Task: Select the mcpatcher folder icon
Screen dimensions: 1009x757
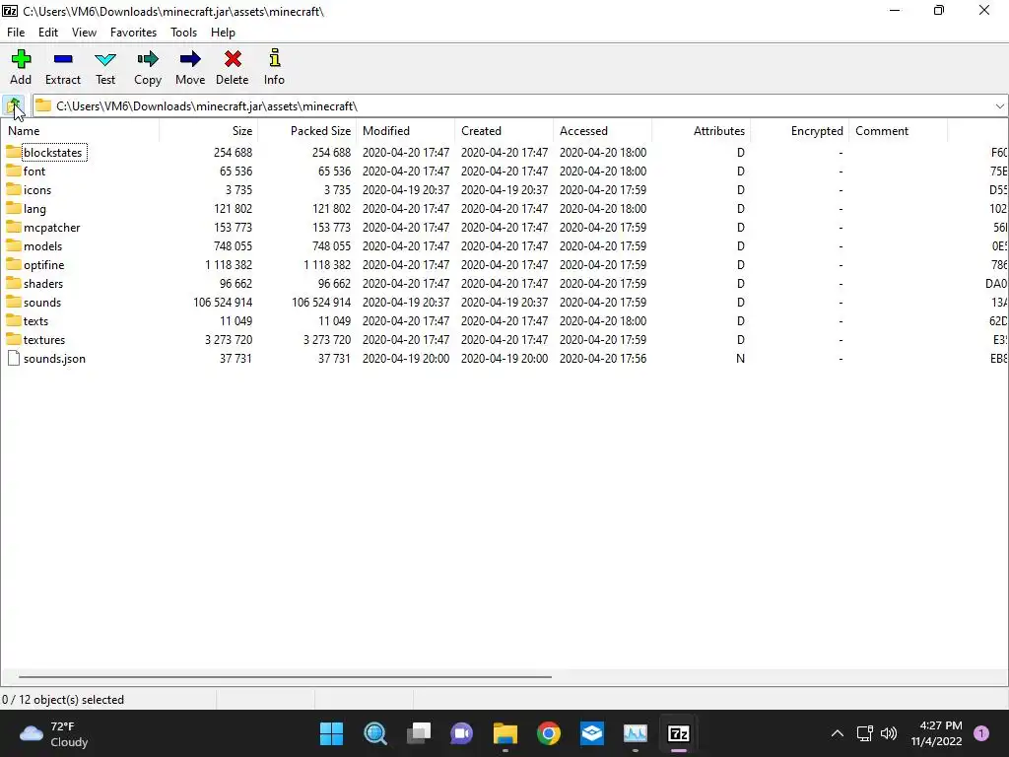Action: tap(14, 227)
